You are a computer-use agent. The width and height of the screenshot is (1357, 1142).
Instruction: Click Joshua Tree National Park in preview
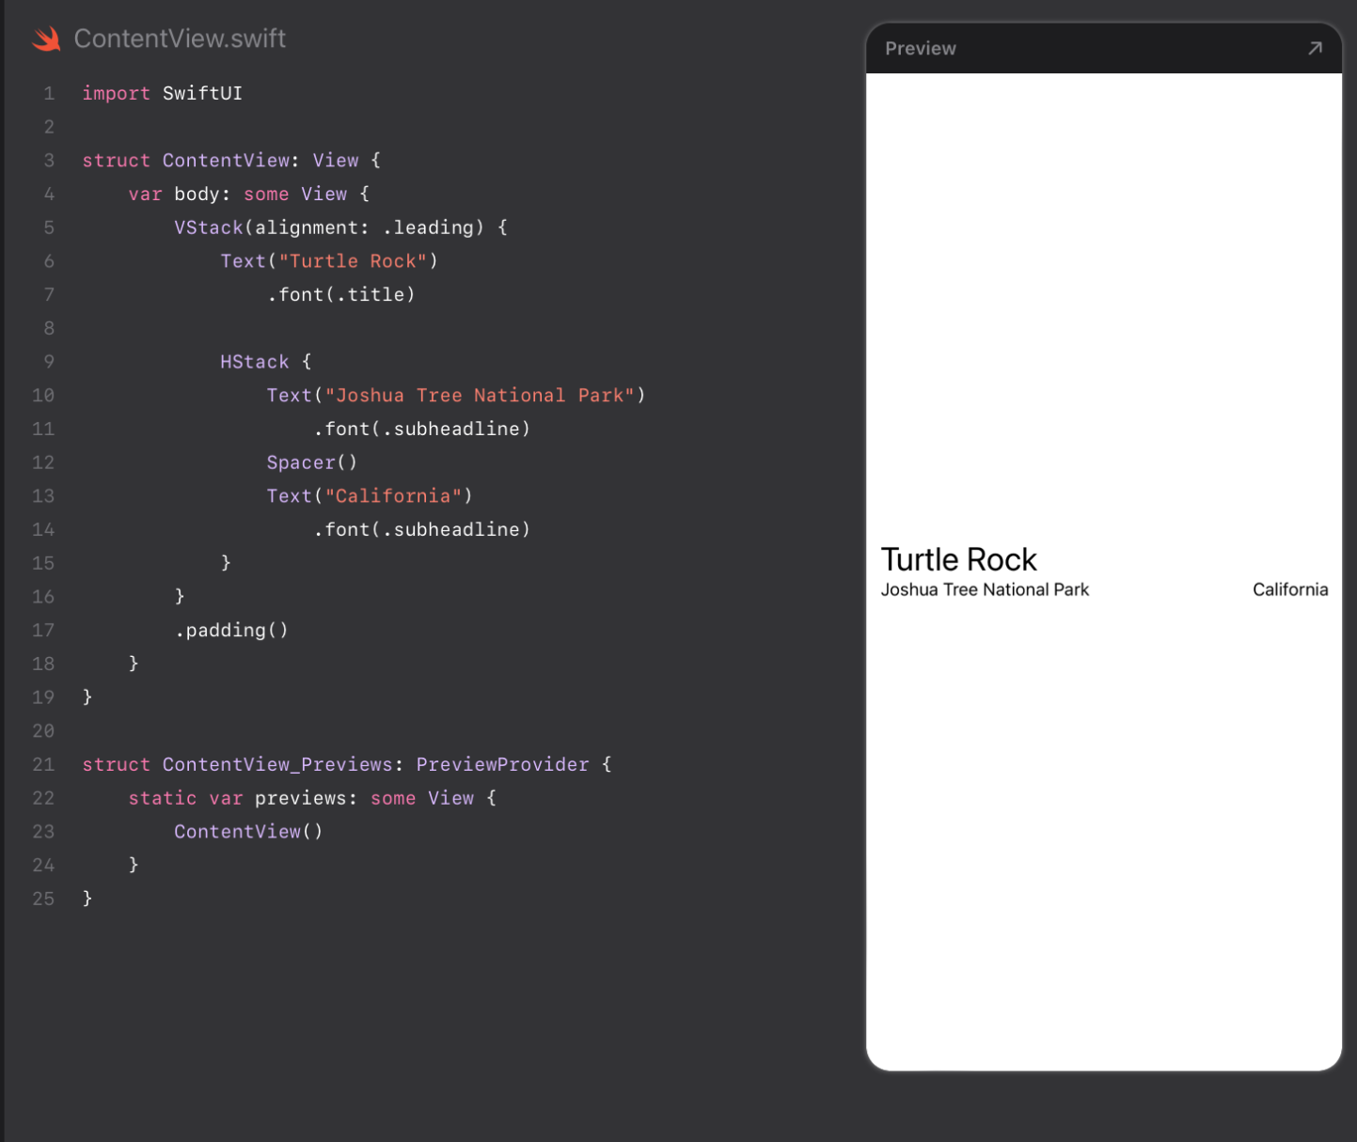coord(985,589)
